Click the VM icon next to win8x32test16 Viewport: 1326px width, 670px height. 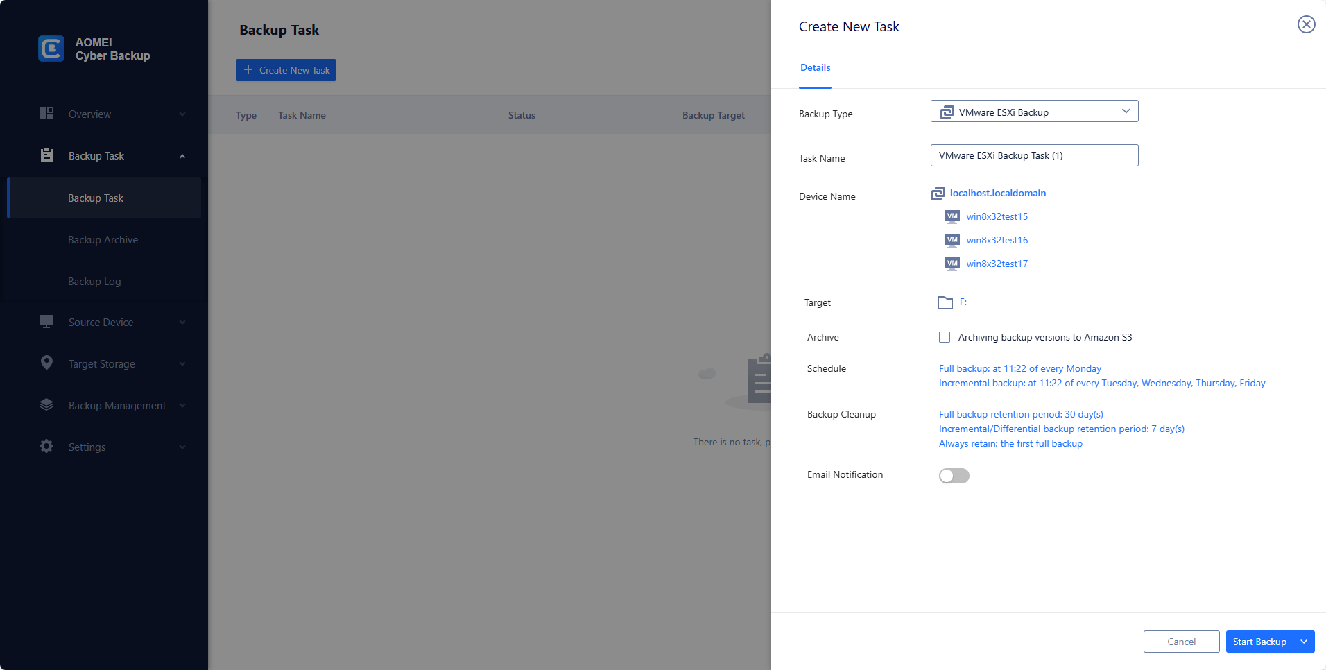[x=952, y=240]
